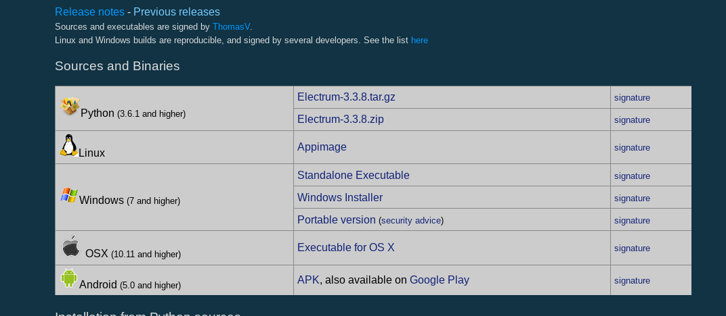Click the Linux penguin icon

69,145
